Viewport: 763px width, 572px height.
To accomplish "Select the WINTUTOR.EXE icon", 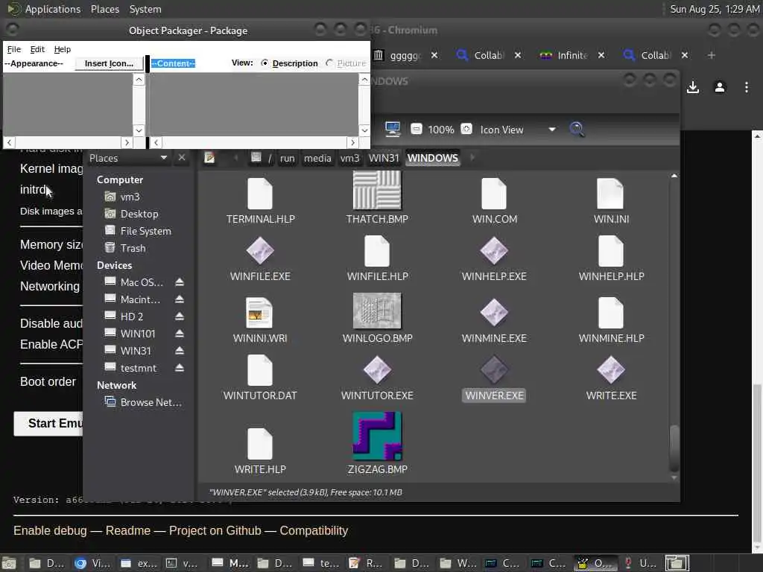I will pyautogui.click(x=377, y=369).
